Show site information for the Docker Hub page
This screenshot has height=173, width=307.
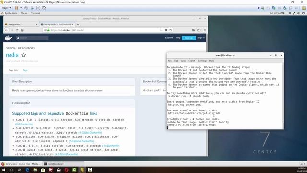pos(45,30)
